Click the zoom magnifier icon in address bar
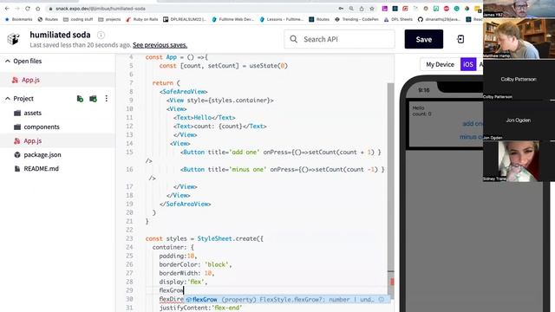Viewport: 555px width, 312px height. 351,9
